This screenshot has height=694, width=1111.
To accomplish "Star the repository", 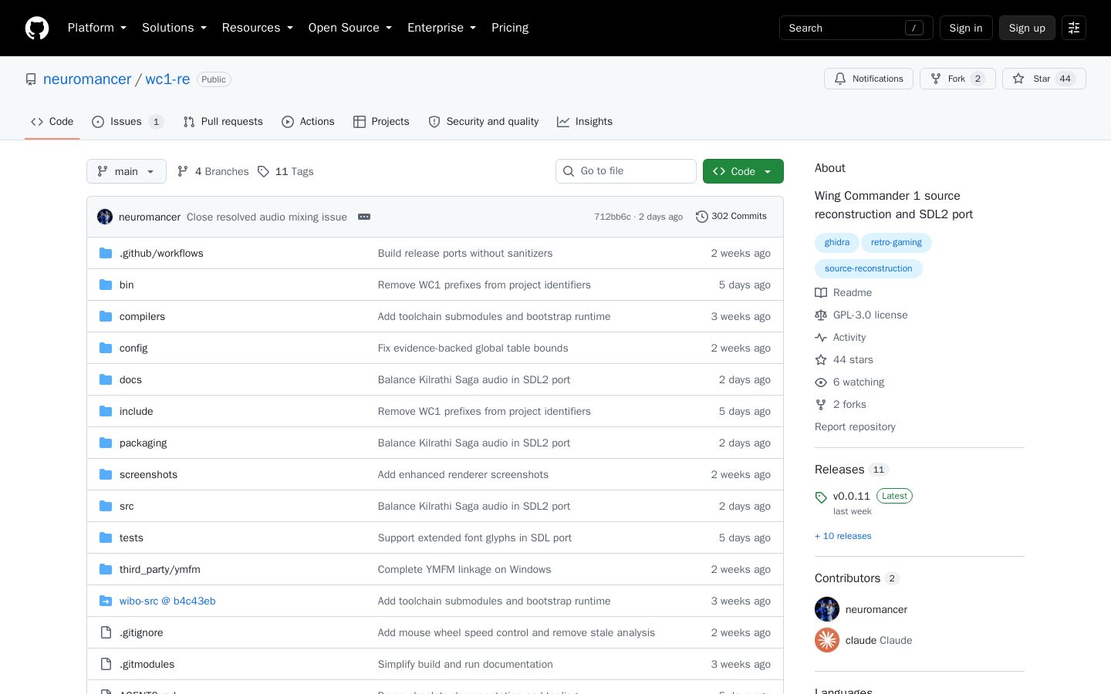I will point(1044,79).
